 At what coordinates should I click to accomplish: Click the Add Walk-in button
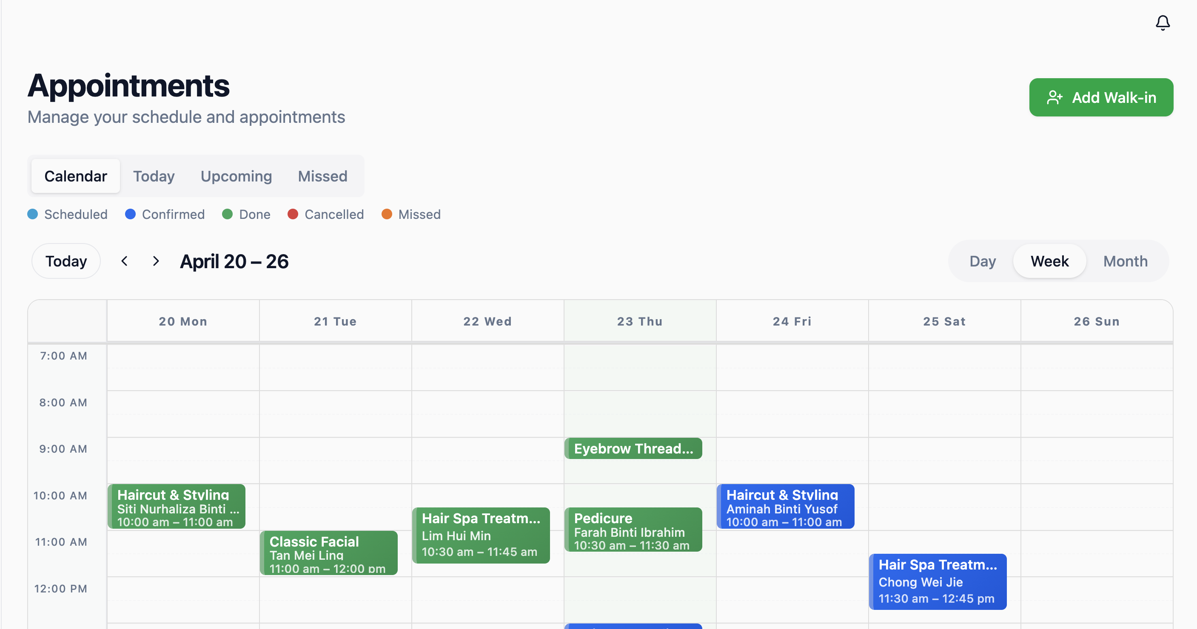pyautogui.click(x=1101, y=97)
